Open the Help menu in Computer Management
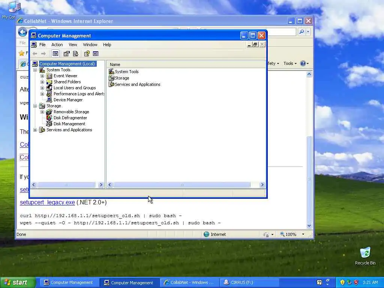The image size is (384, 288). [x=107, y=45]
